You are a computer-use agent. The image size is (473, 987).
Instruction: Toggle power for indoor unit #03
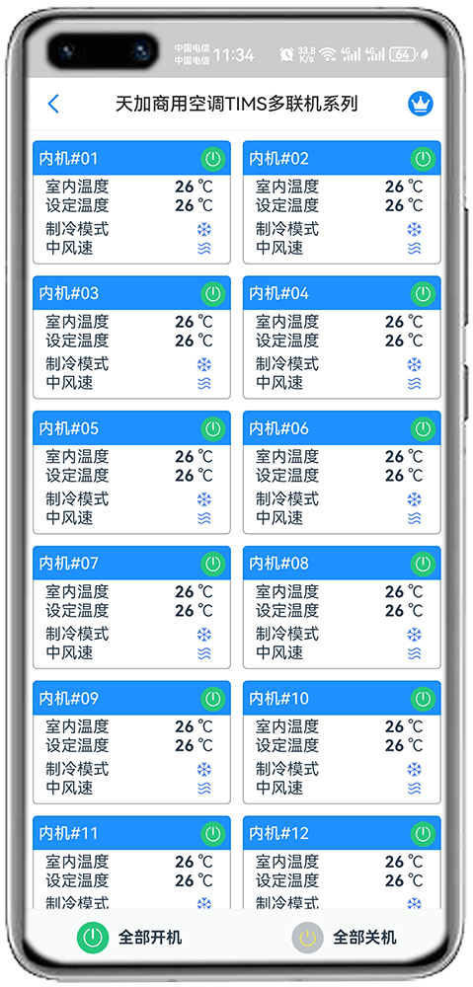tap(213, 293)
